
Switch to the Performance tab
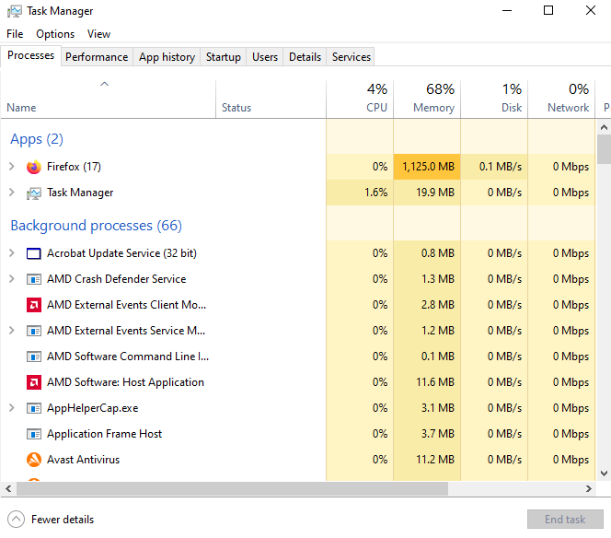(97, 57)
